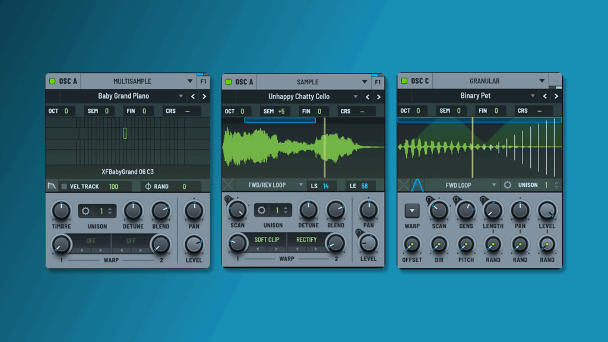The image size is (608, 342).
Task: Open the Unhappy Chatty Cello preset menu
Action: click(x=355, y=97)
